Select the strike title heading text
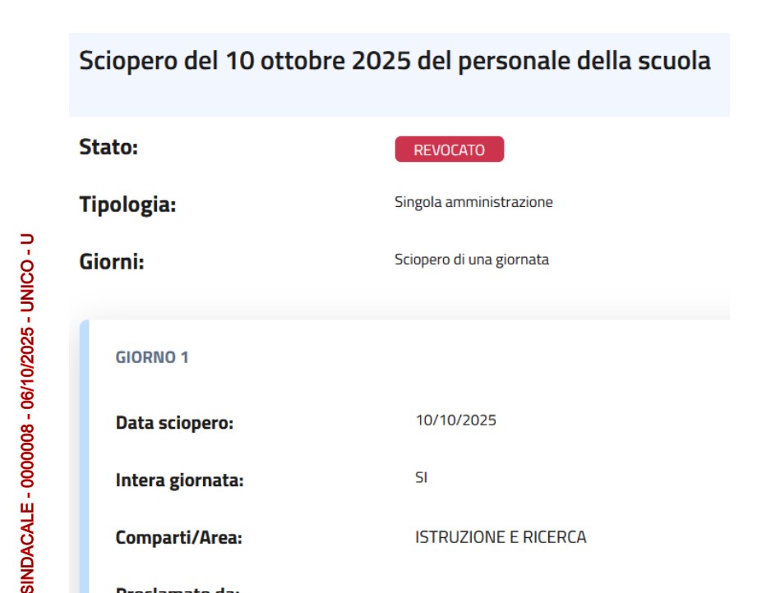 coord(395,62)
